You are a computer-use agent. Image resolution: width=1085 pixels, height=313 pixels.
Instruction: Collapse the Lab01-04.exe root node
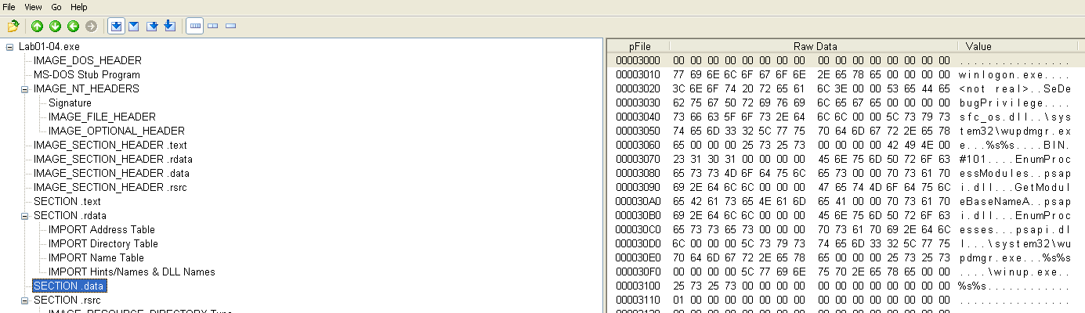[9, 47]
